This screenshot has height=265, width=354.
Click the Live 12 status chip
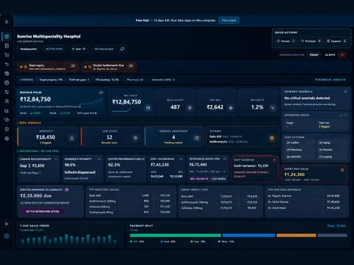click(79, 49)
